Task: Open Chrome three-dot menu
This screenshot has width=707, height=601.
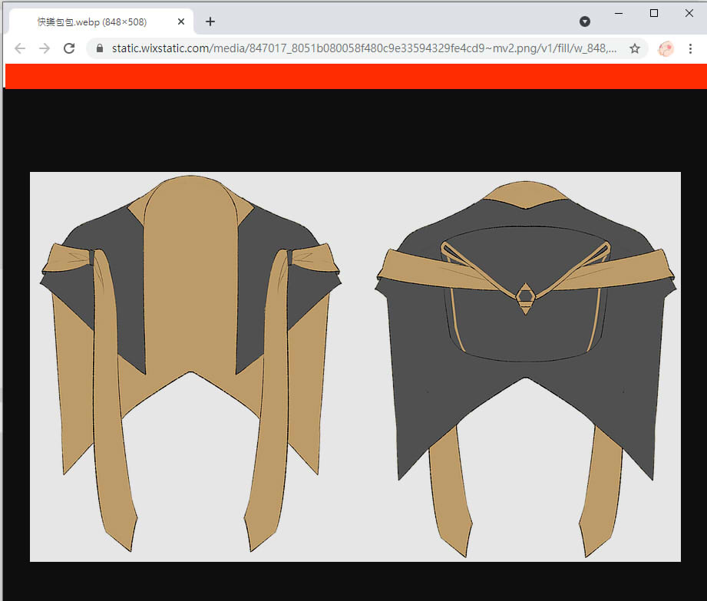Action: 690,48
